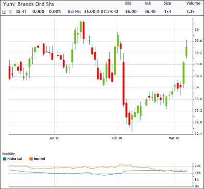Click the gray square next to 35.41

pyautogui.click(x=11, y=12)
